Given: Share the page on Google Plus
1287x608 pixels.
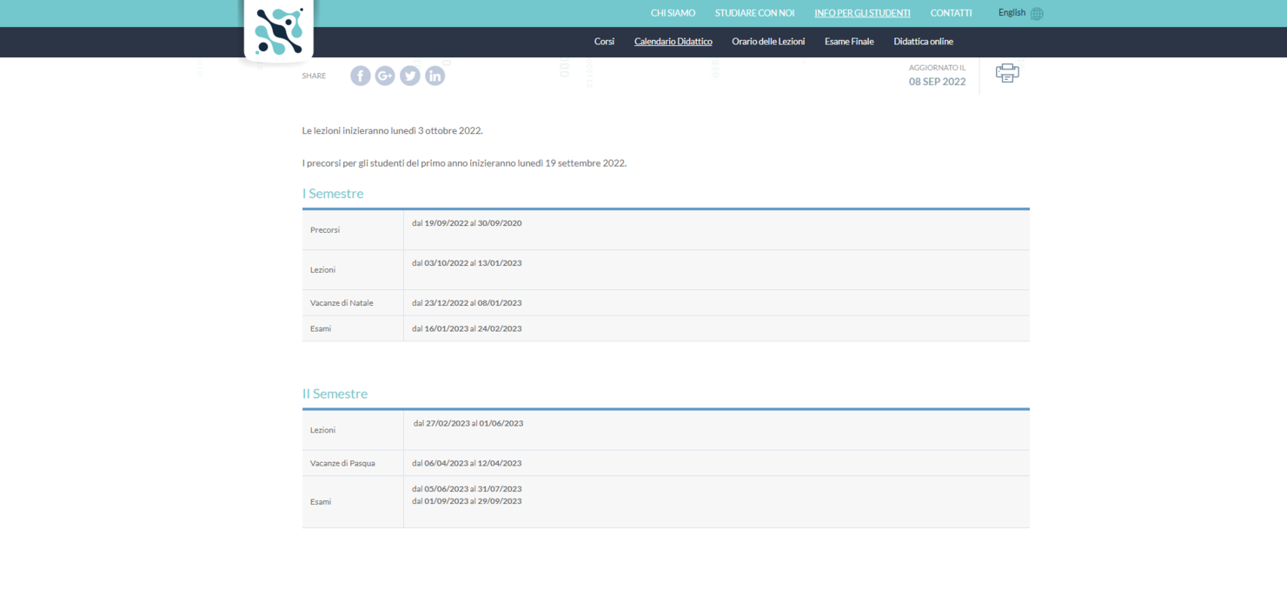Looking at the screenshot, I should [x=385, y=76].
